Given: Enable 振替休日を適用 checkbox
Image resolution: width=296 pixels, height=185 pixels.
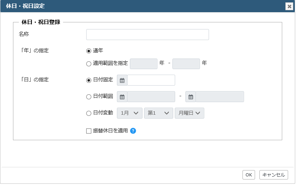Looking at the screenshot, I should [x=89, y=131].
